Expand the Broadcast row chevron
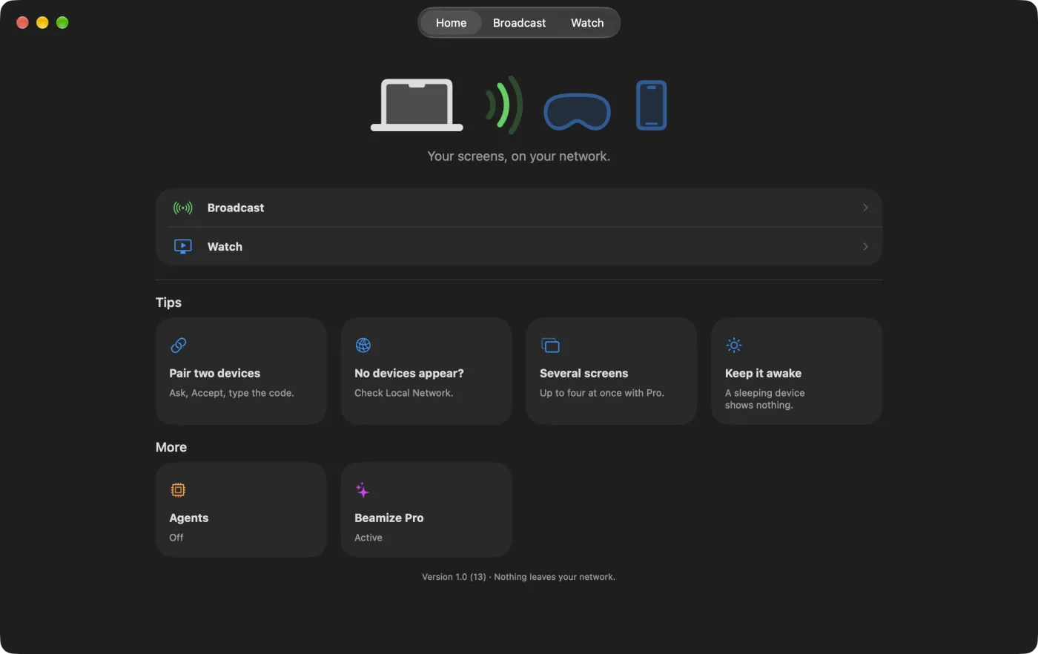Image resolution: width=1038 pixels, height=654 pixels. pos(865,208)
